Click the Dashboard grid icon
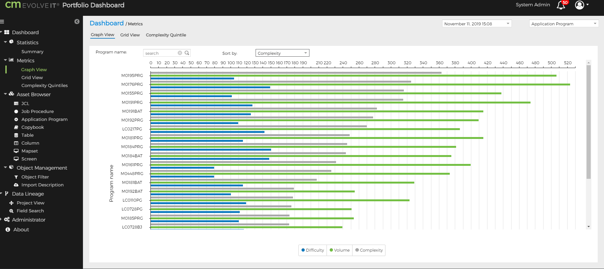The width and height of the screenshot is (604, 269). tap(7, 32)
